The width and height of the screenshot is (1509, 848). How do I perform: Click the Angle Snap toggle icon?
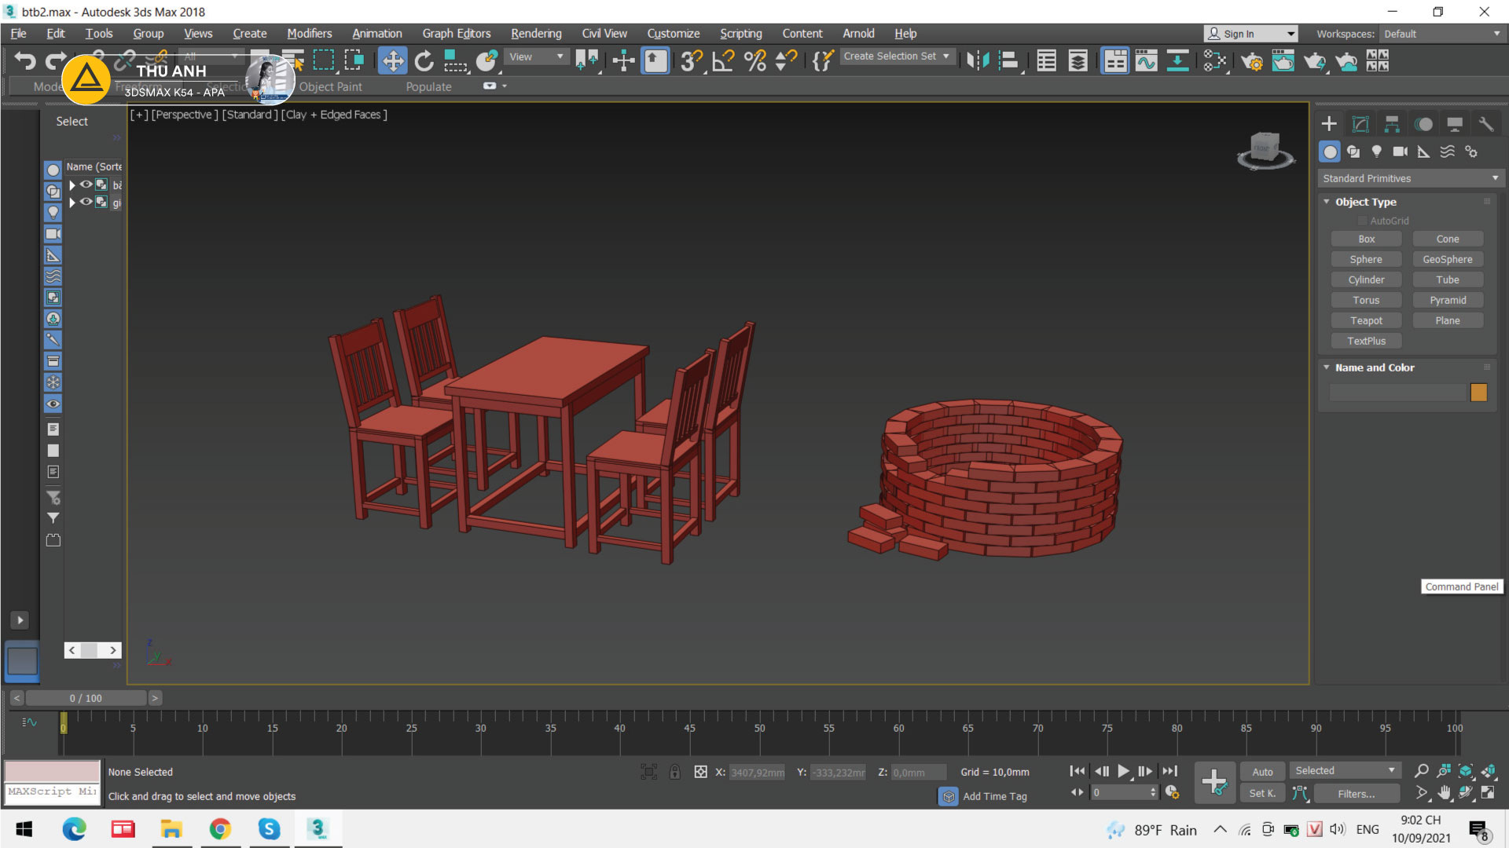tap(723, 60)
